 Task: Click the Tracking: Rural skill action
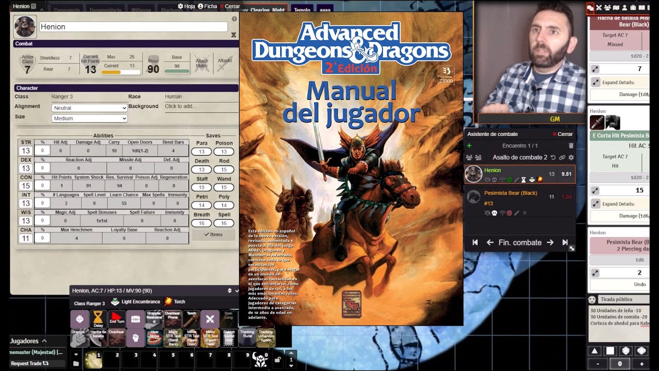[x=247, y=338]
